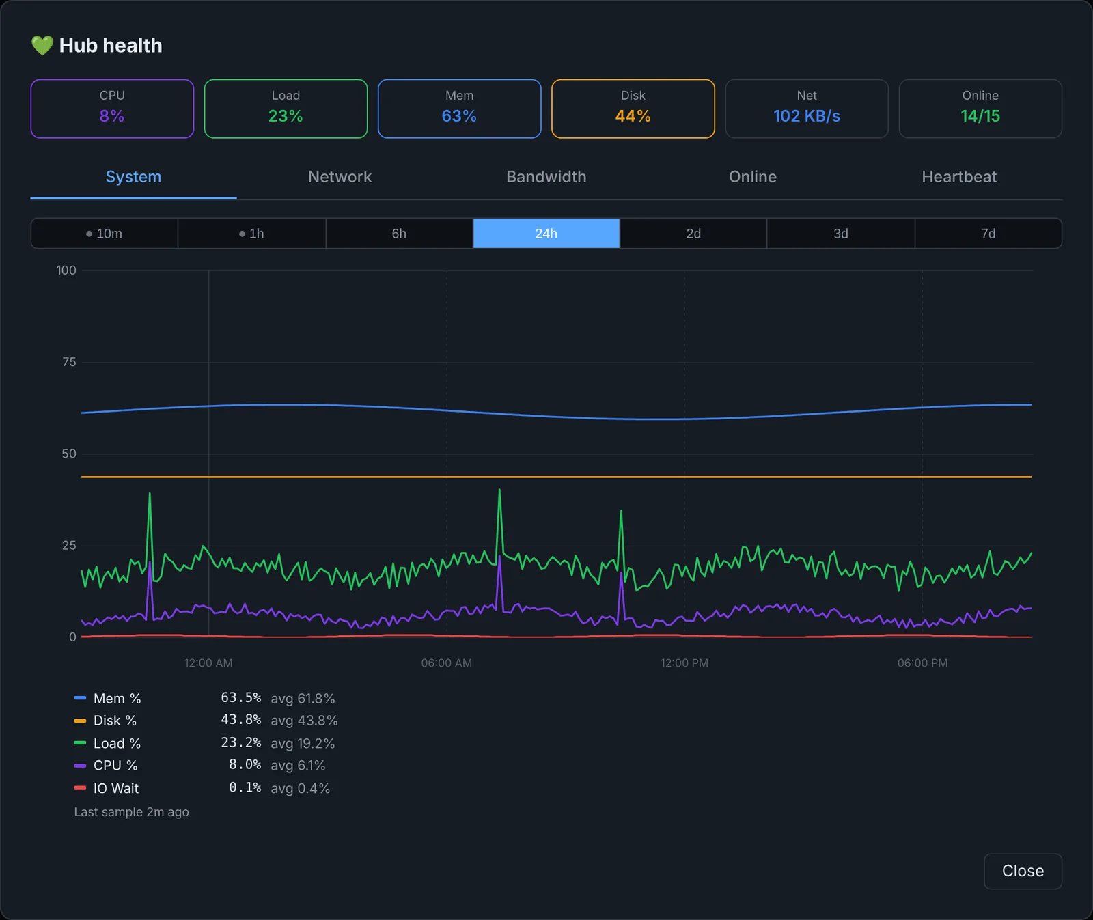
Task: Choose the 1h time range
Action: pyautogui.click(x=252, y=234)
